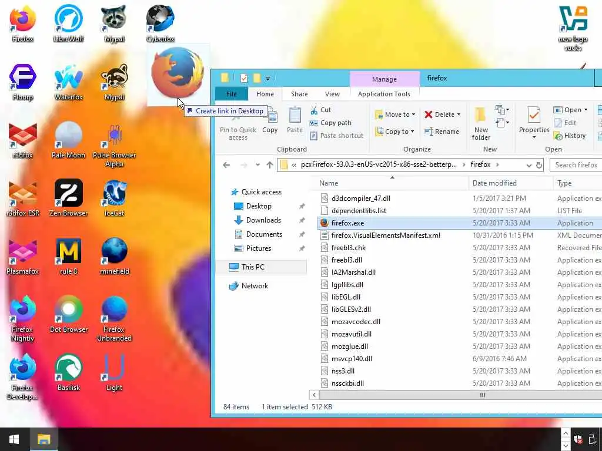Screen dimensions: 602x451
Task: Select dependentlibs.list file
Action: pyautogui.click(x=460, y=211)
